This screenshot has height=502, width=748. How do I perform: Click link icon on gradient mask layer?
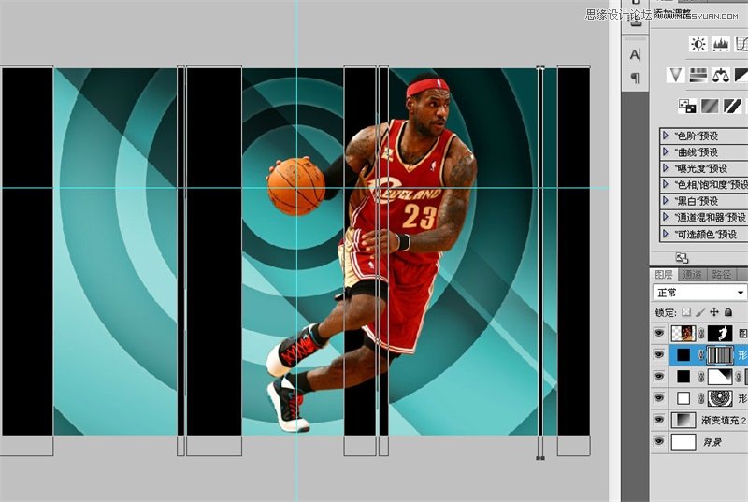(700, 377)
